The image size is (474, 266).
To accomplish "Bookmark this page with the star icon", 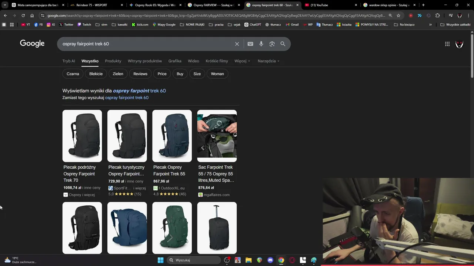I will 398,16.
